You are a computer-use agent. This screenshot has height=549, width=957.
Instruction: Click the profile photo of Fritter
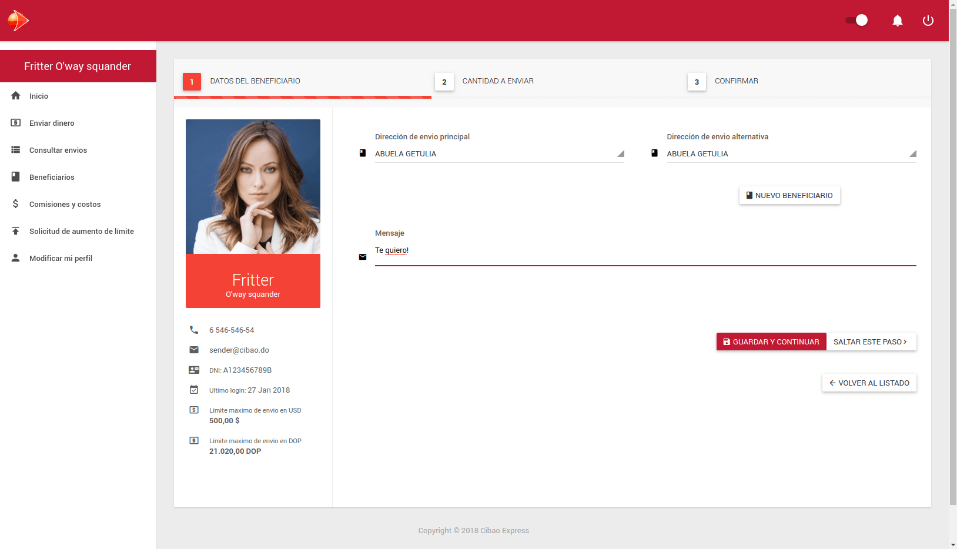coord(253,186)
